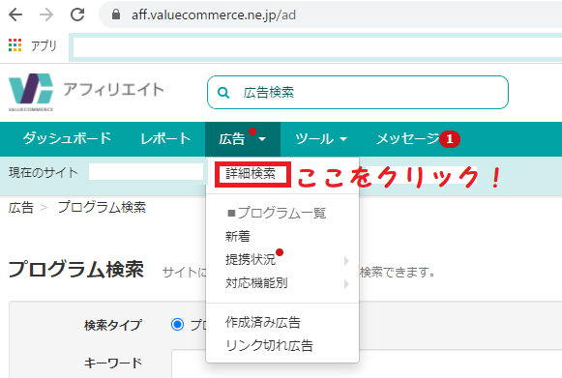The height and width of the screenshot is (378, 562).
Task: Reload the page with the refresh icon
Action: point(77,15)
